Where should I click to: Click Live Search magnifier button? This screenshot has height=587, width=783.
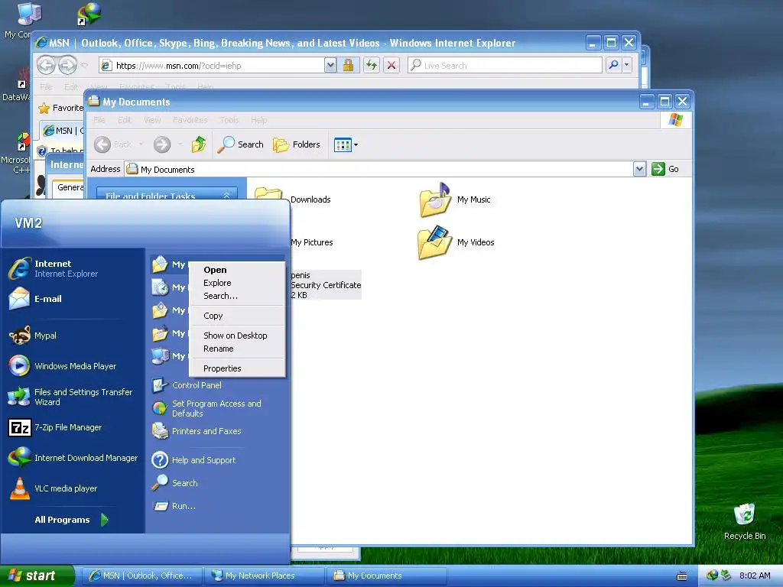pos(613,66)
